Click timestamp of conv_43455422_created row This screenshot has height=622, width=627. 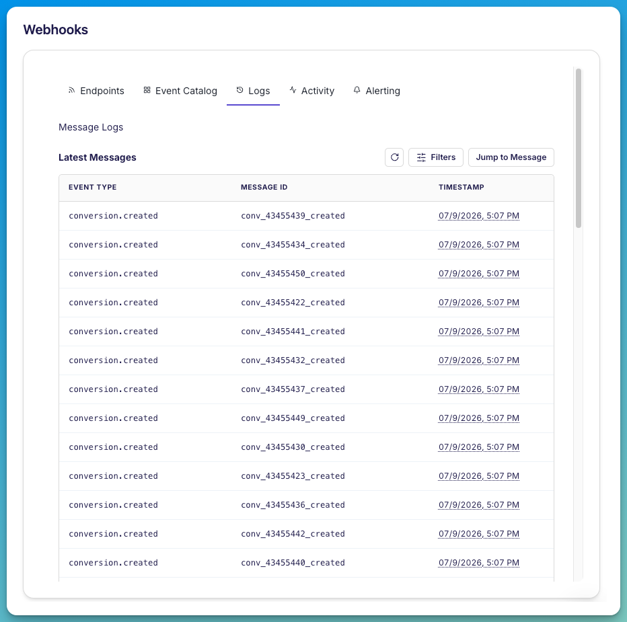478,303
